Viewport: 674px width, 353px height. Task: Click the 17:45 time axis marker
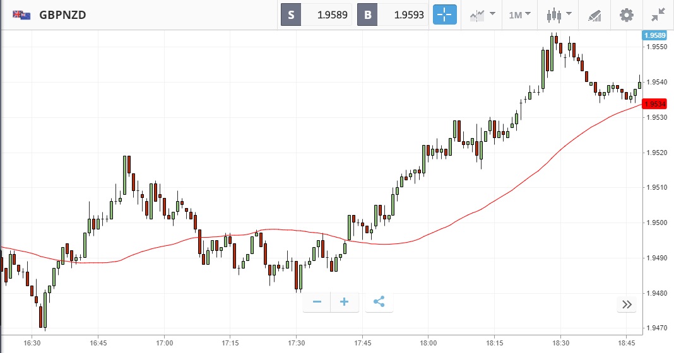pos(362,342)
